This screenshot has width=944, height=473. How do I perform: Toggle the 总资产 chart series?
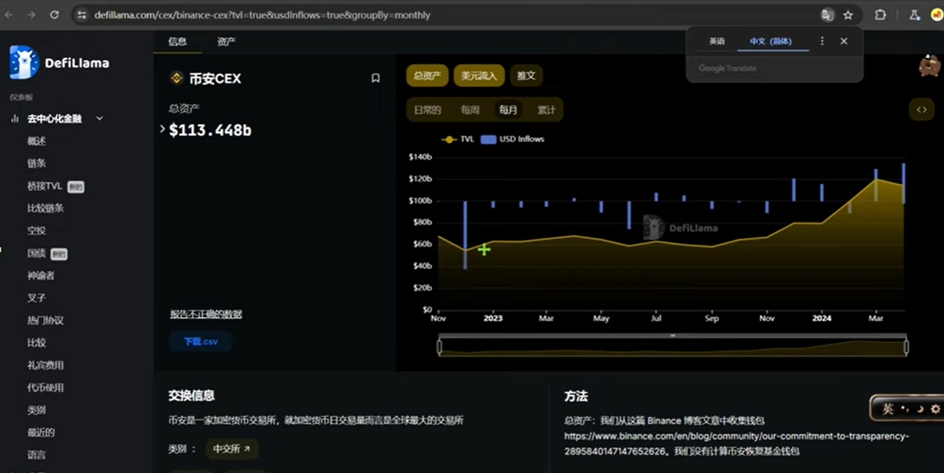click(x=427, y=75)
